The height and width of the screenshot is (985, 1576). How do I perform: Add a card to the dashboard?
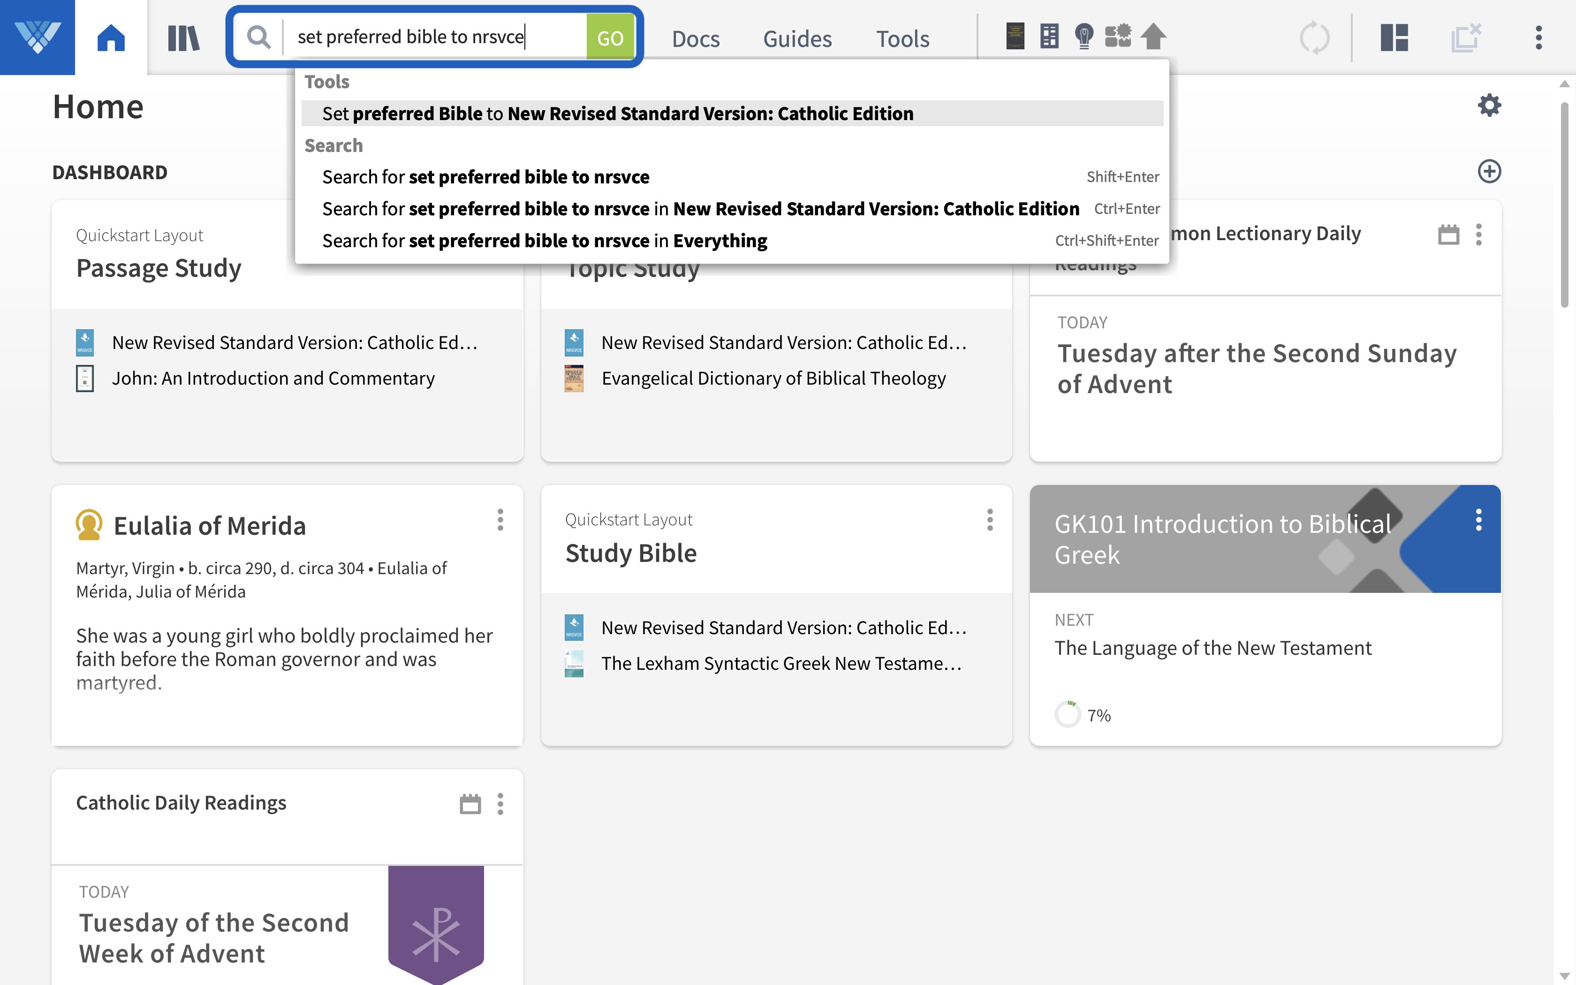1489,171
